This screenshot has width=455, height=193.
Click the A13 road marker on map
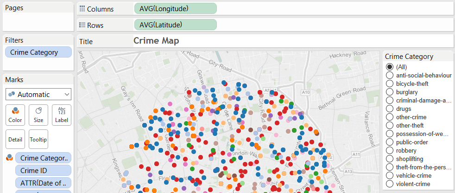[x=348, y=172]
